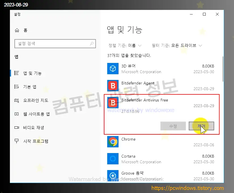Click Chrome's 2023-08-06 install date
This screenshot has width=234, height=193.
[x=204, y=145]
